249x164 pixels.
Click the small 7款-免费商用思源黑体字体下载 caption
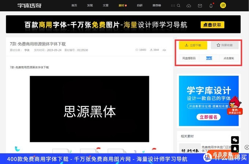[29, 67]
